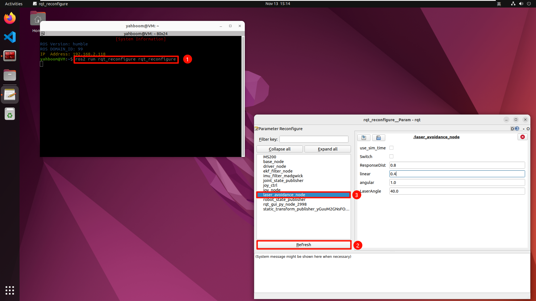The image size is (536, 301).
Task: Open the Trash dock icon
Action: [x=10, y=114]
